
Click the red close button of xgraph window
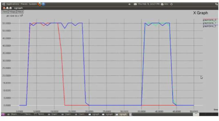[4, 8]
